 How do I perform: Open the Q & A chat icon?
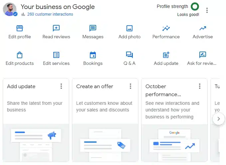point(129,55)
